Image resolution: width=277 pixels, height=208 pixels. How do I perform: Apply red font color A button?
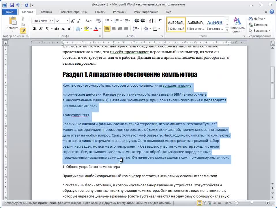(x=96, y=29)
